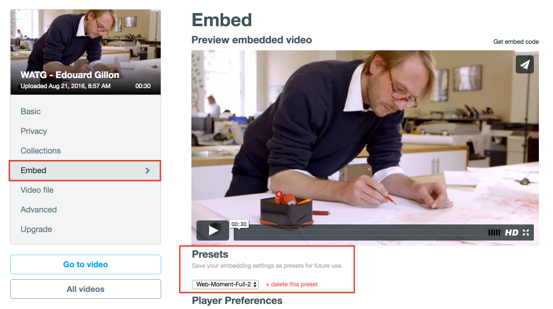Open the Privacy settings tab
Image resolution: width=553 pixels, height=309 pixels.
click(34, 131)
